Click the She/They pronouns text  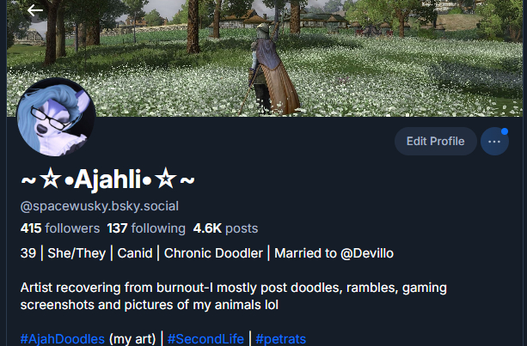click(x=77, y=253)
